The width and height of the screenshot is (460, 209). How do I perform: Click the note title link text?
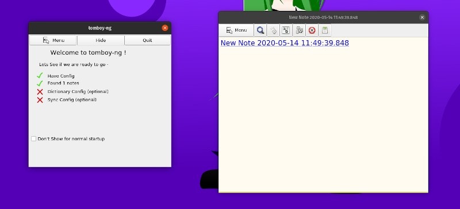point(285,43)
